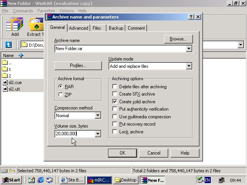Select the RAR archive format
The image size is (247, 185).
[x=61, y=86]
